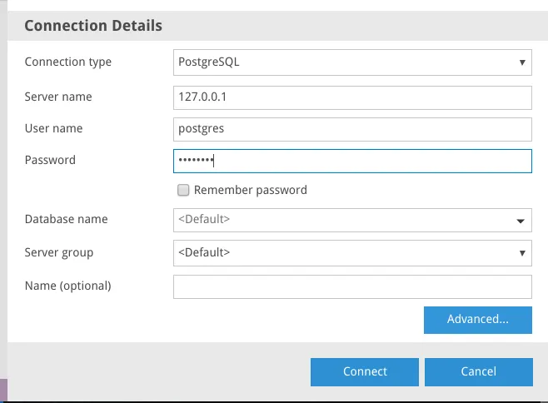The image size is (548, 403).
Task: Click into the User name postgres field
Action: click(352, 129)
